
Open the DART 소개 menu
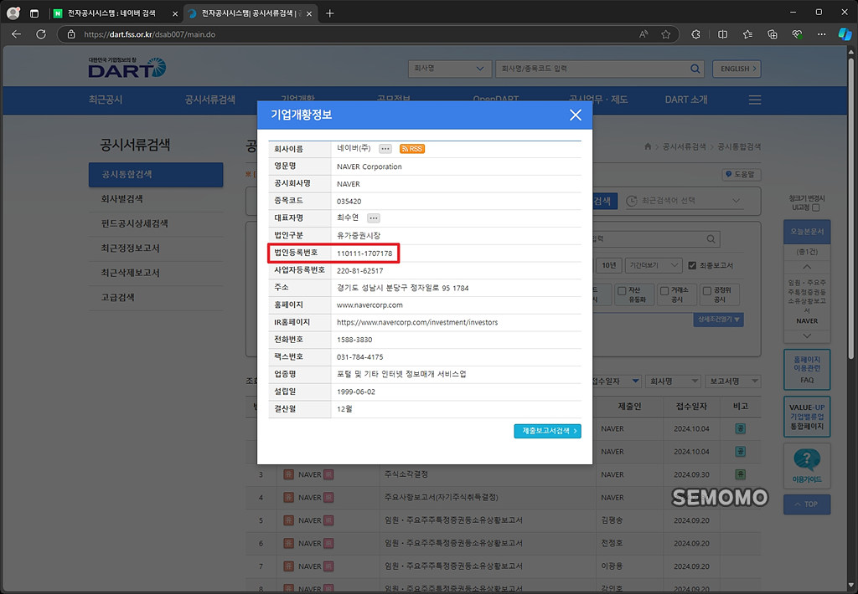pyautogui.click(x=686, y=100)
